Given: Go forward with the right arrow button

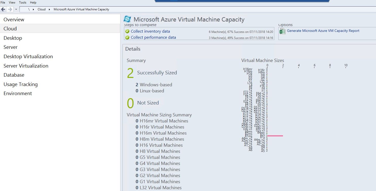Looking at the screenshot, I should [x=10, y=9].
